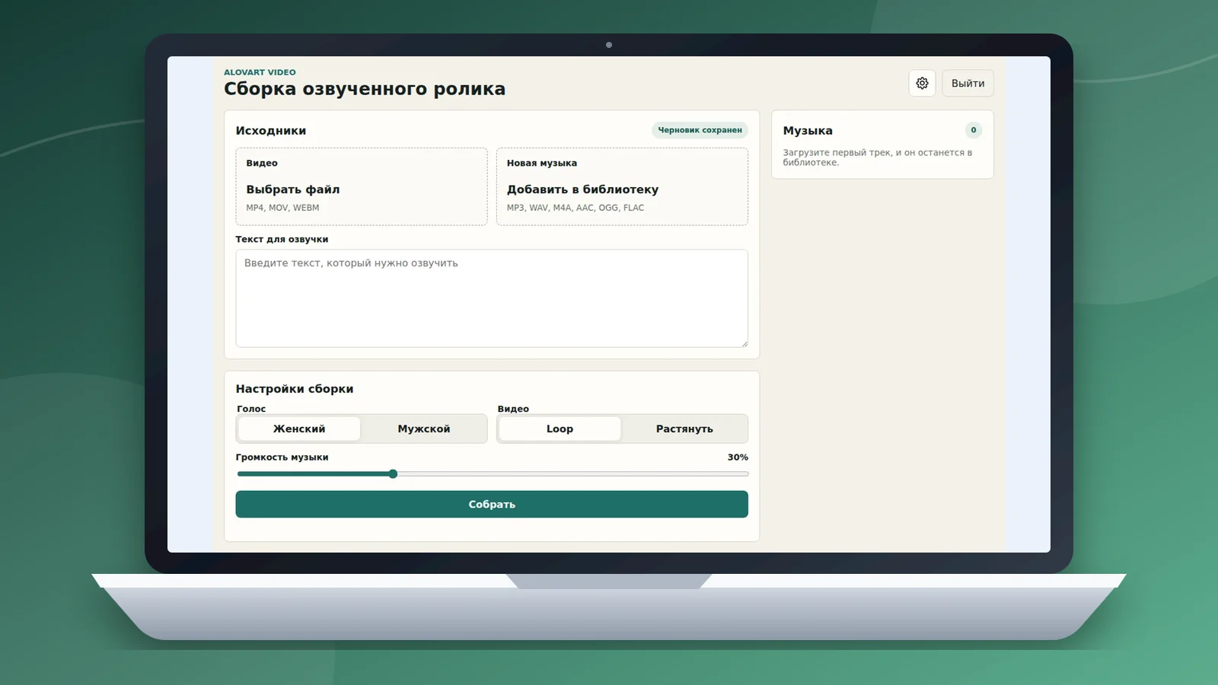Click the Настройки сборки section heading

(295, 389)
